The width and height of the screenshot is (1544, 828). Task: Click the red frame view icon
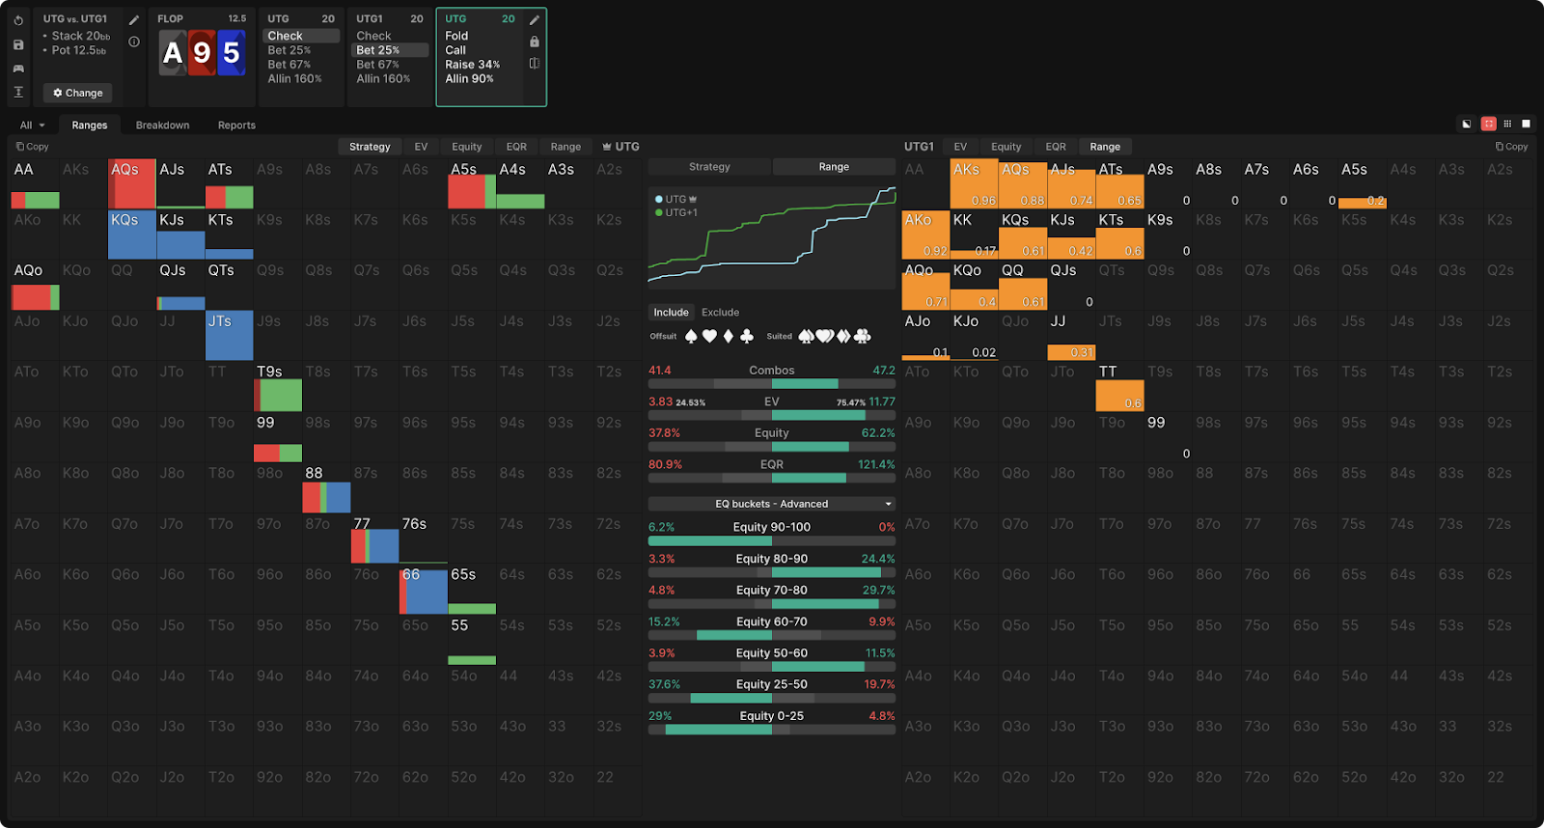[1489, 124]
